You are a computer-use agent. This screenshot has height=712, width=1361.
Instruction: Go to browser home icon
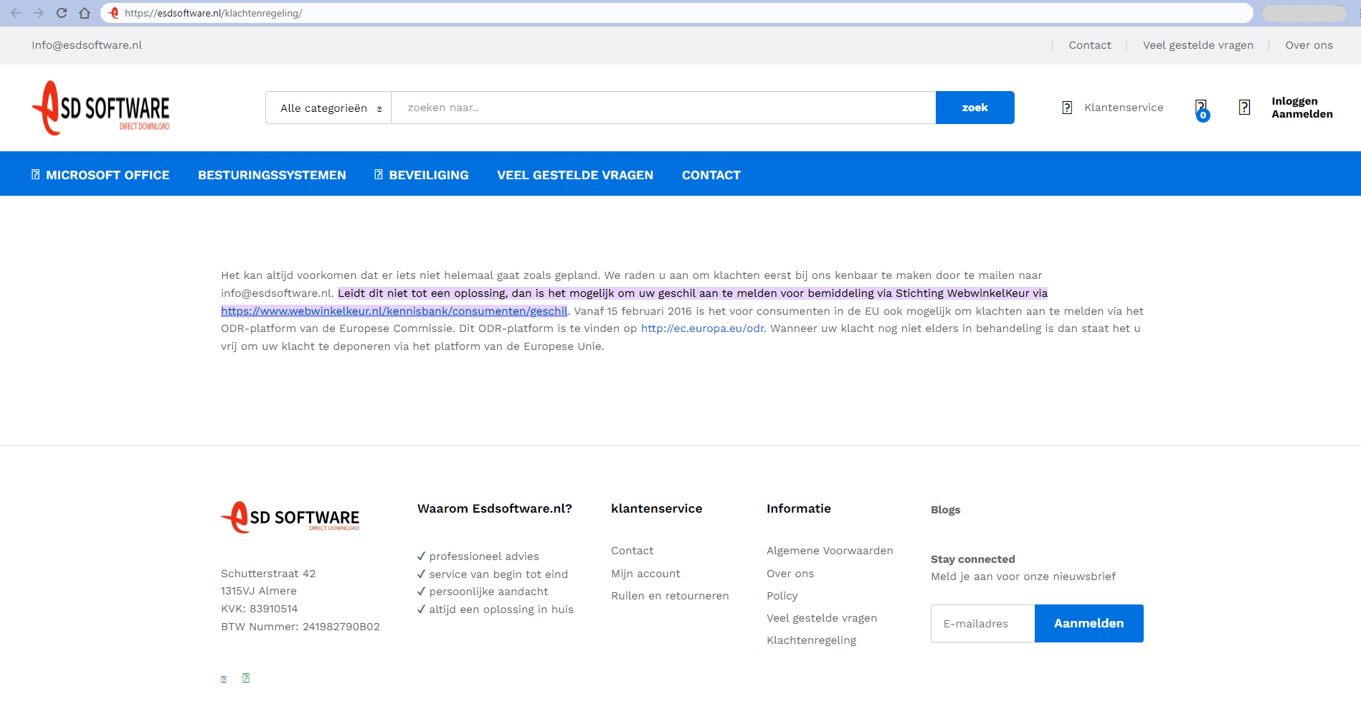[85, 13]
